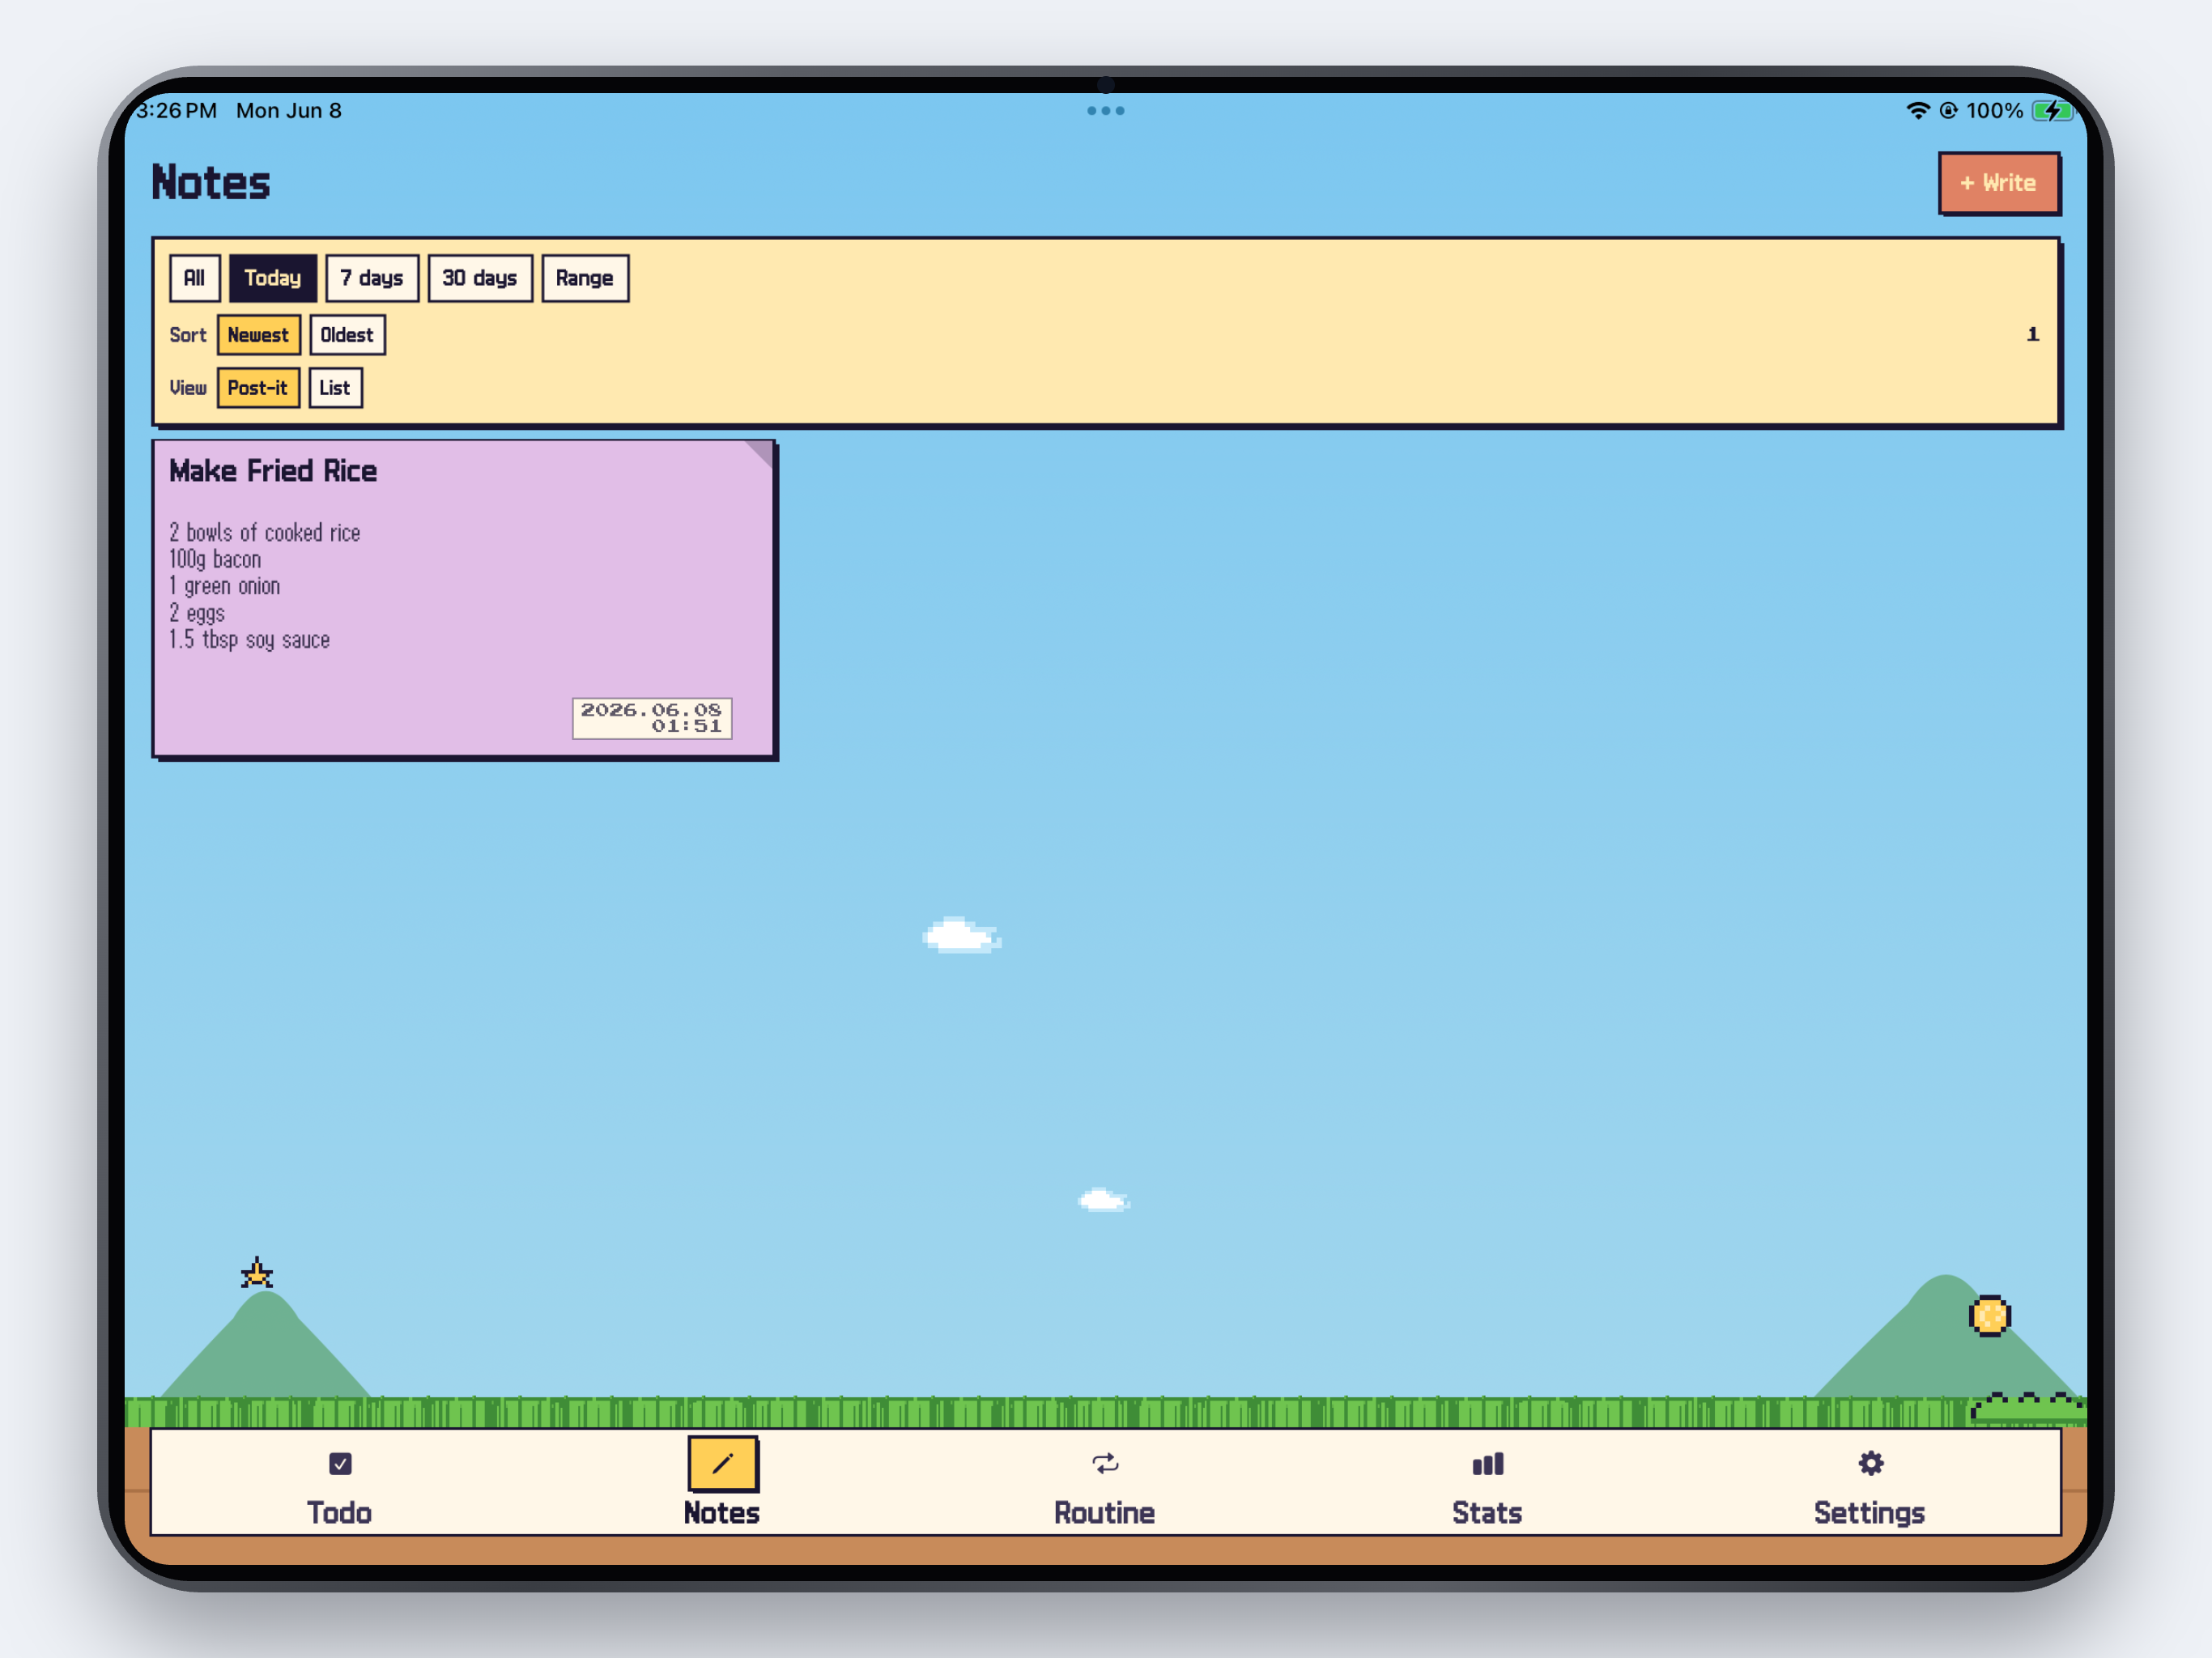Tap the View label
This screenshot has height=1658, width=2212.
(188, 388)
